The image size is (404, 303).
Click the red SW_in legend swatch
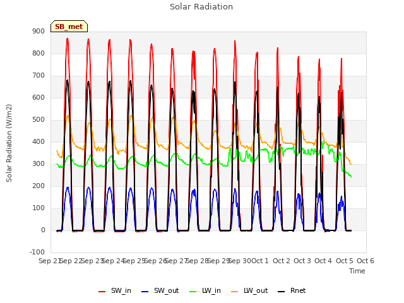tap(102, 292)
